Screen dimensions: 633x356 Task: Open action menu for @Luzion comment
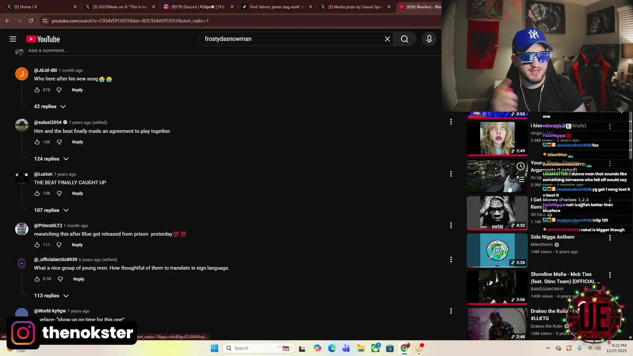coord(451,174)
